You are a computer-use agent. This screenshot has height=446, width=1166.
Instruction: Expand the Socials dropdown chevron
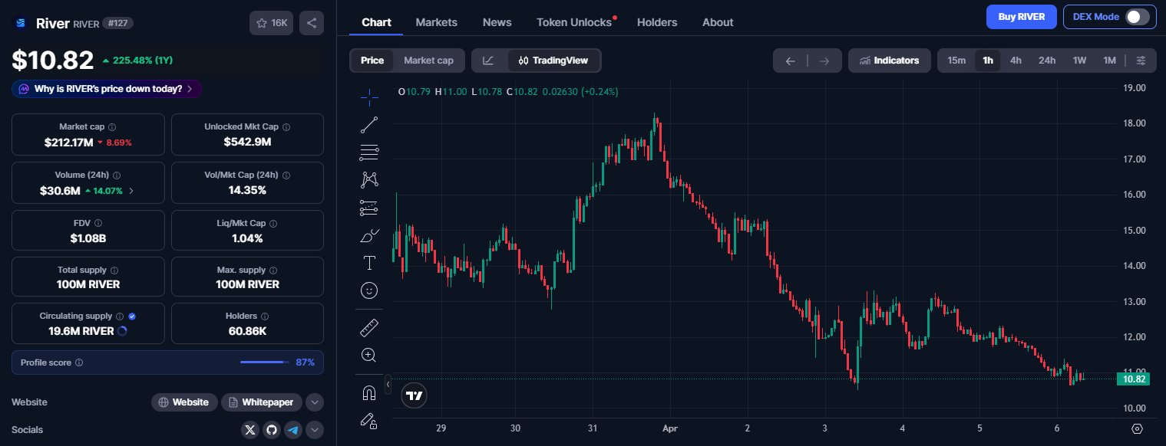pos(315,430)
